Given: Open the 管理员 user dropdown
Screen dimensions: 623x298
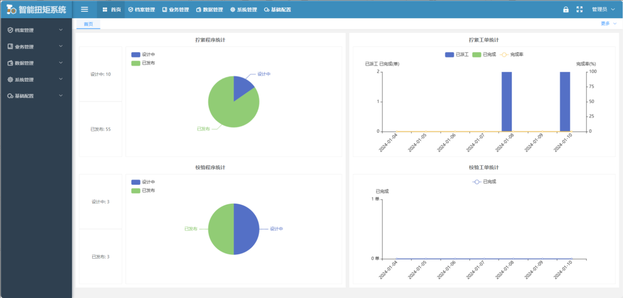Looking at the screenshot, I should coord(603,9).
